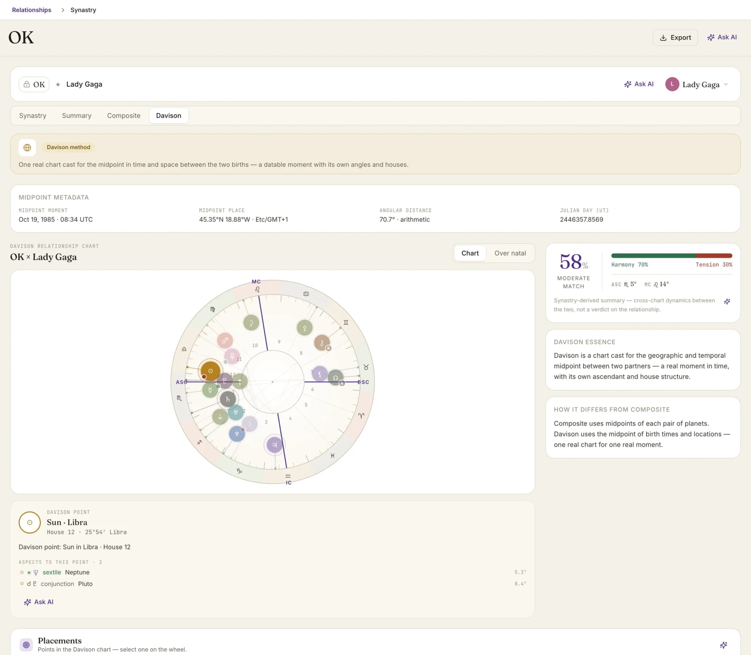
Task: Click Ask AI beside the Lady Gaga selector
Action: pos(639,84)
